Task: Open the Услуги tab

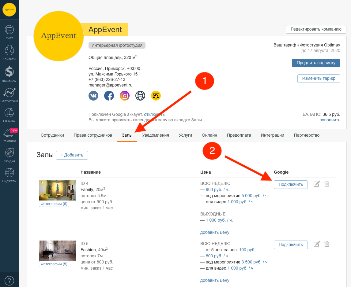Action: [x=185, y=135]
